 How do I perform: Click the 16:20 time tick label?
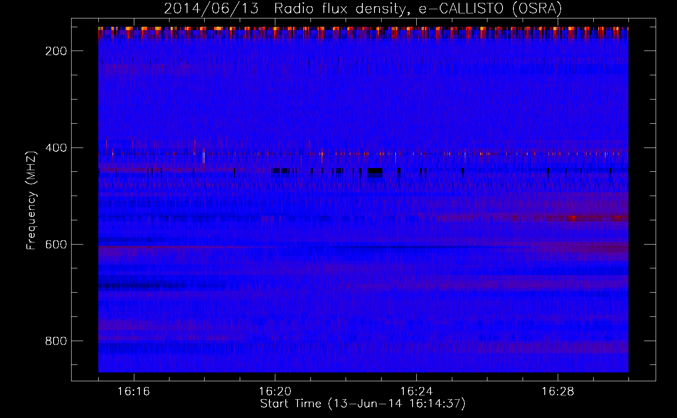(275, 392)
